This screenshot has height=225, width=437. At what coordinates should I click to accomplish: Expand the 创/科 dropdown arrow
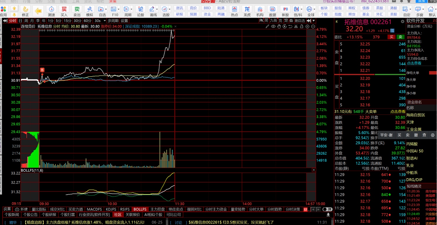(302, 9)
